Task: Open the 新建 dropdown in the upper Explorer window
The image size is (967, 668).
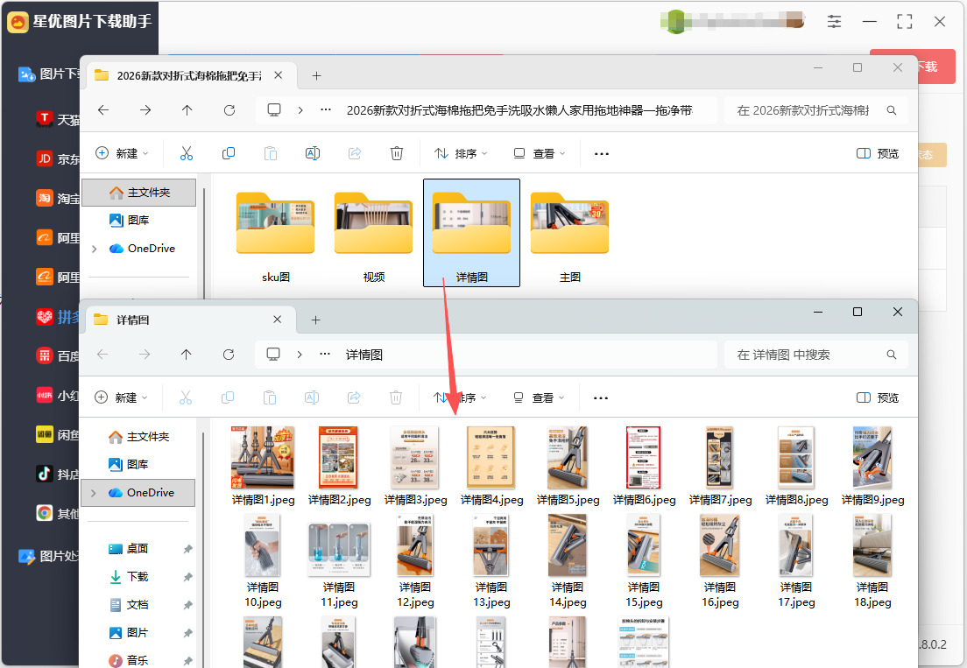Action: 122,153
